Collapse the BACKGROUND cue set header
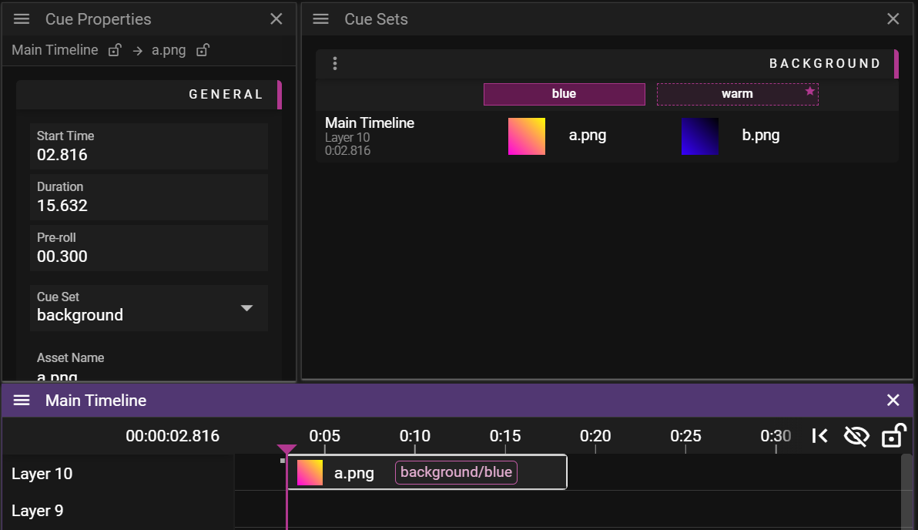Viewport: 918px width, 530px height. point(607,64)
